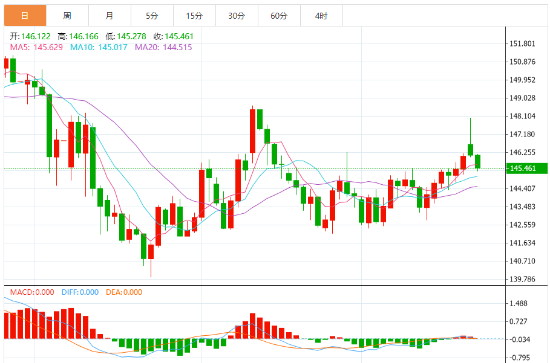Click the MA5: 145.629 label
550x363 pixels.
pyautogui.click(x=36, y=47)
